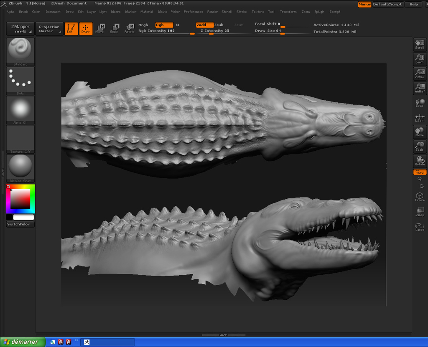This screenshot has width=428, height=347.
Task: Open the démarrer start menu
Action: [x=23, y=342]
